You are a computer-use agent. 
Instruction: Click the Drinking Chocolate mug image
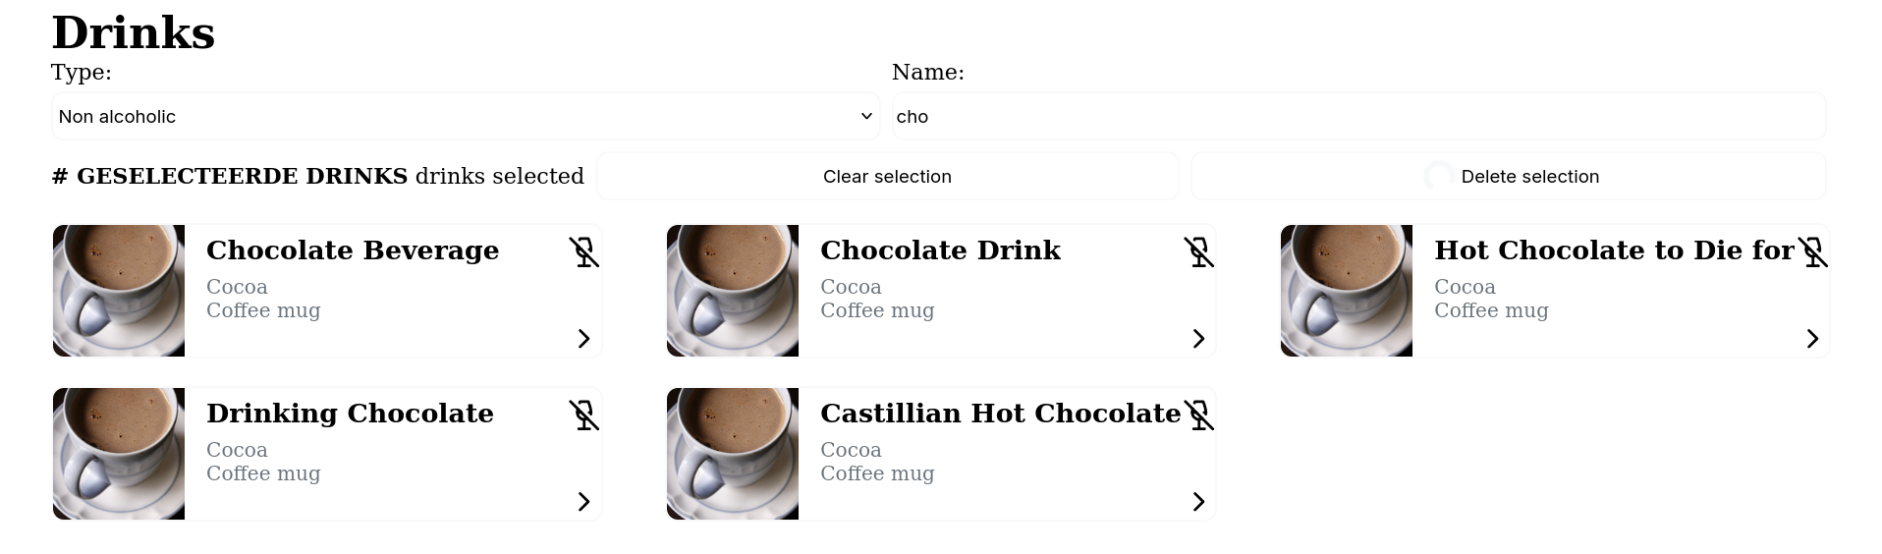tap(119, 454)
